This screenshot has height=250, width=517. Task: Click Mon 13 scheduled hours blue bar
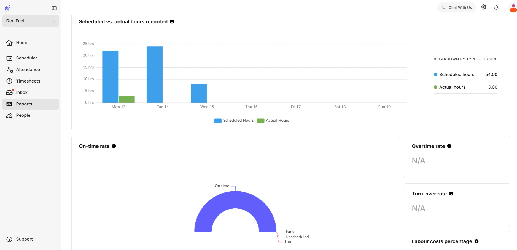point(110,77)
